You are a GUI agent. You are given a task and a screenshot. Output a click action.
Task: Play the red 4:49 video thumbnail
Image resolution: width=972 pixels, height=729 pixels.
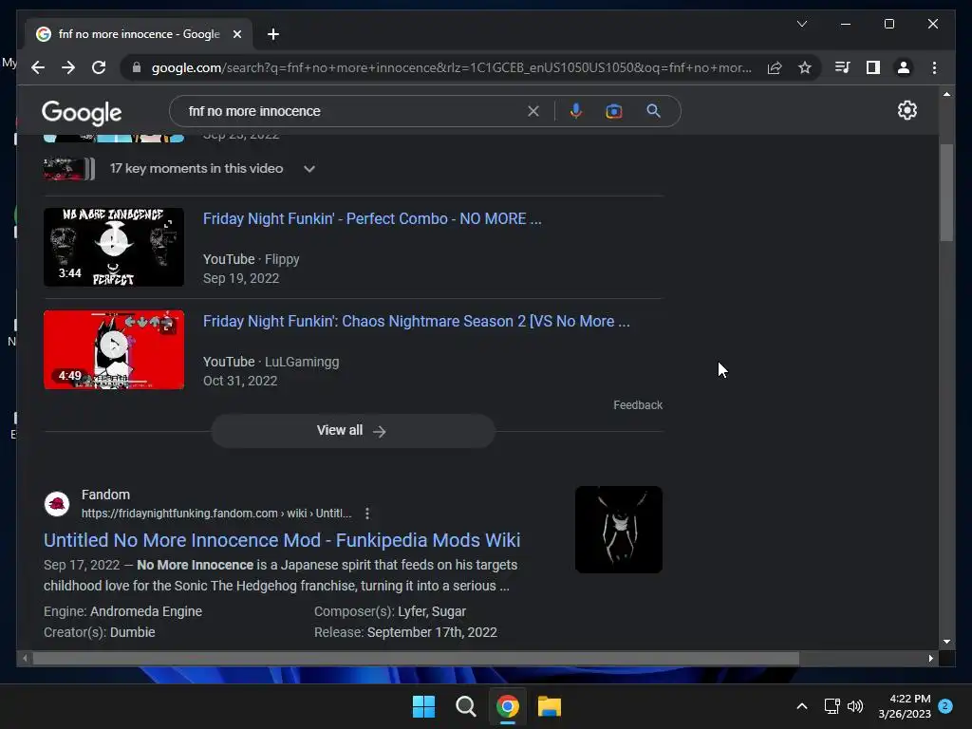click(x=114, y=349)
